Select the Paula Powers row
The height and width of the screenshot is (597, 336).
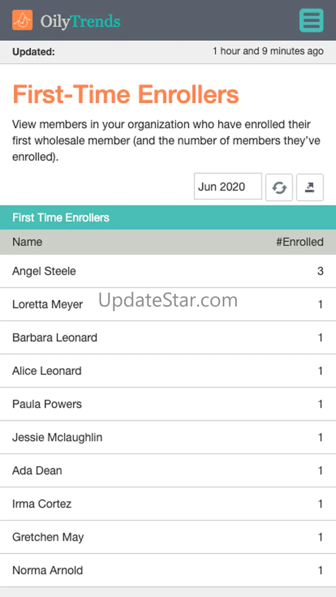47,404
